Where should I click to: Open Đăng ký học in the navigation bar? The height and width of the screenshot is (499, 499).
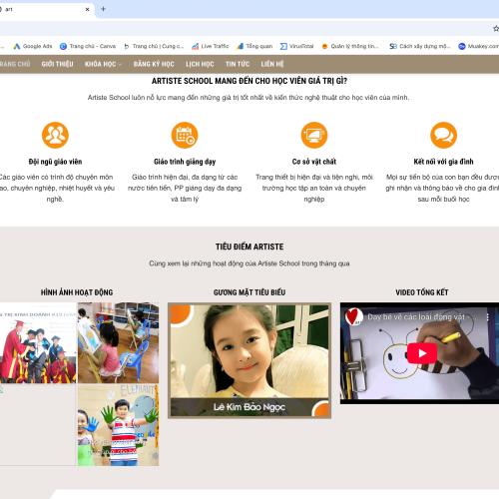coord(154,64)
